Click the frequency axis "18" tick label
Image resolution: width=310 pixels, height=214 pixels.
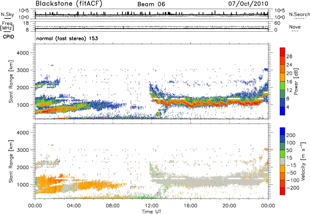coord(26,23)
